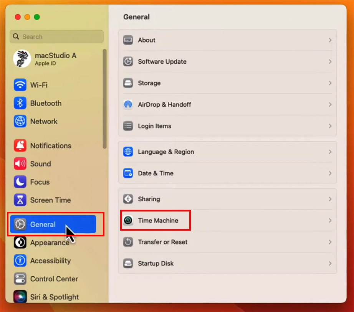Screen dimensions: 354x312
Task: Open Sharing via its right chevron
Action: (330, 199)
